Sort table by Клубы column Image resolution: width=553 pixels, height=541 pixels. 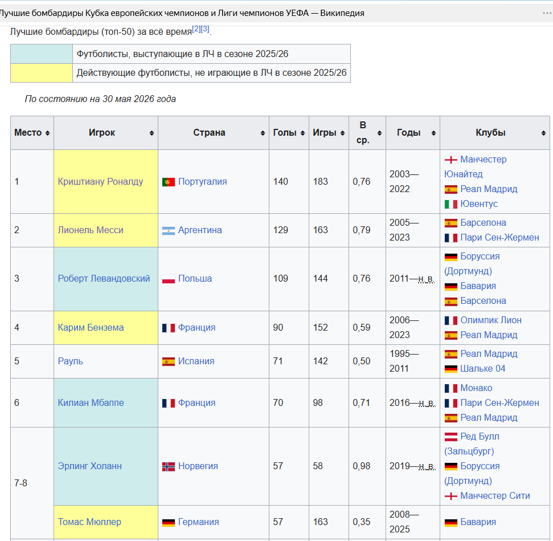543,133
